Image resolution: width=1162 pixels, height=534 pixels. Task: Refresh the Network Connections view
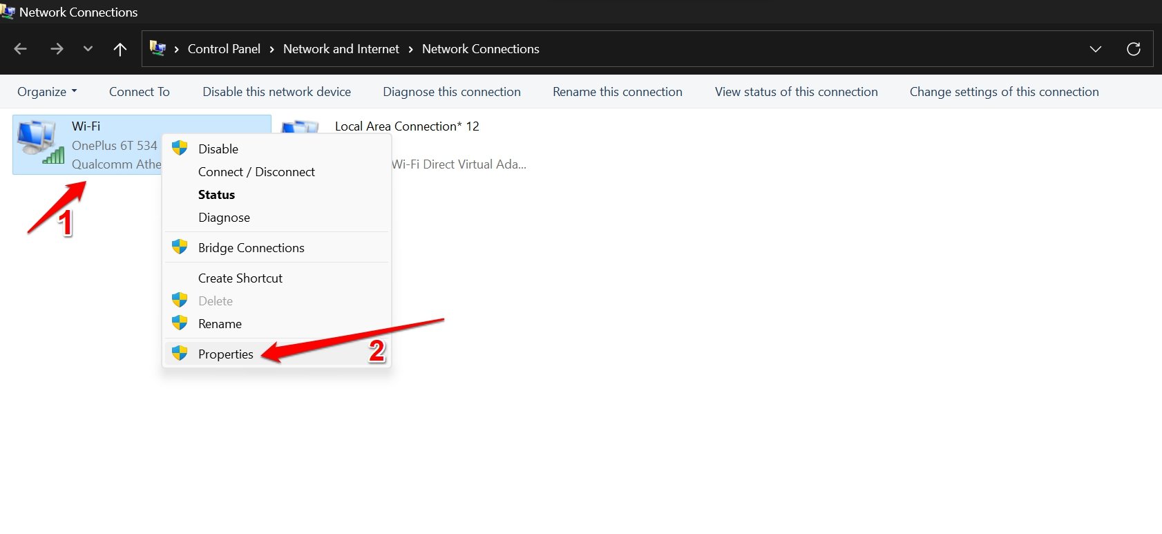(x=1133, y=49)
